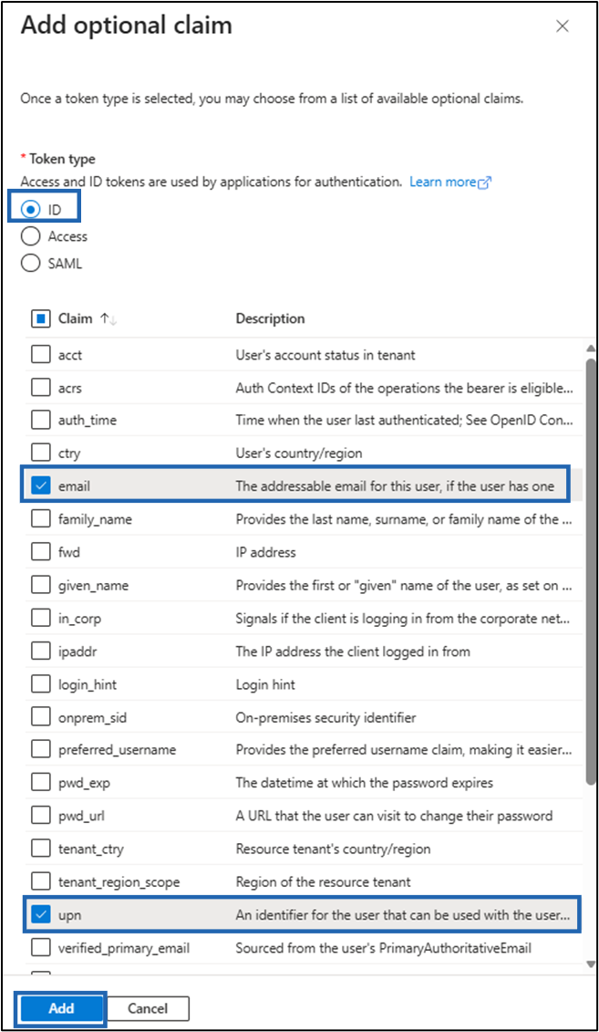The height and width of the screenshot is (1032, 599).
Task: Click the auth_time claim description text
Action: pyautogui.click(x=403, y=421)
